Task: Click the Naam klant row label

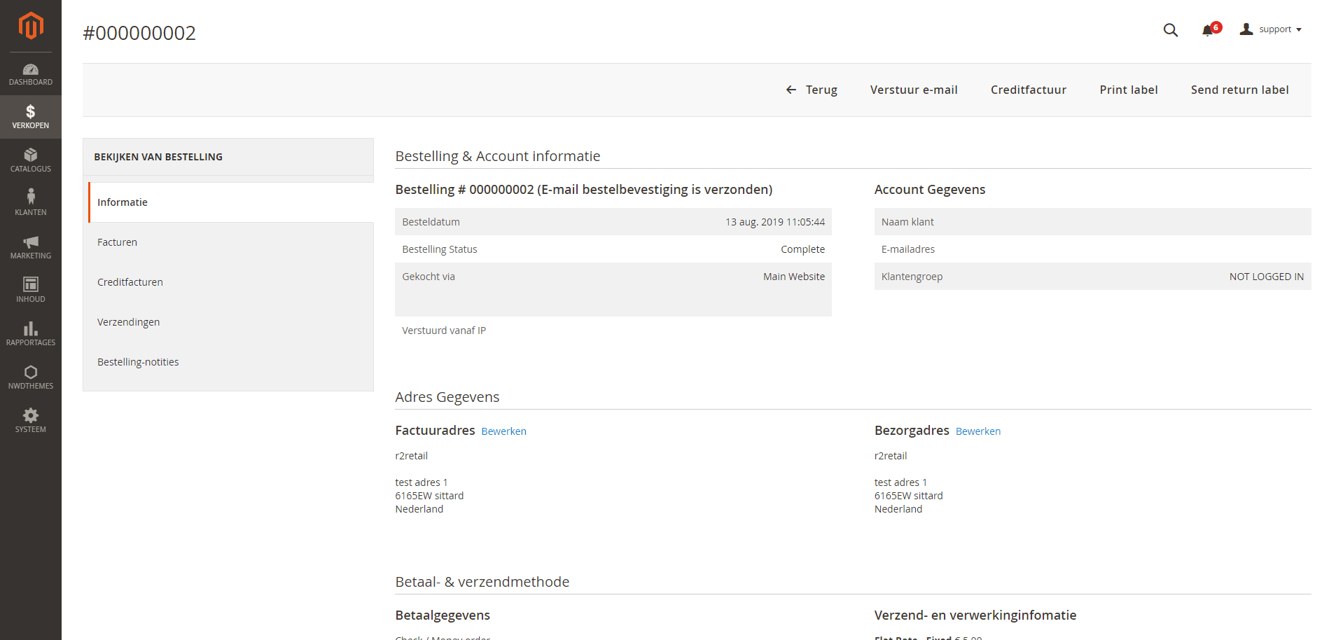Action: coord(907,222)
